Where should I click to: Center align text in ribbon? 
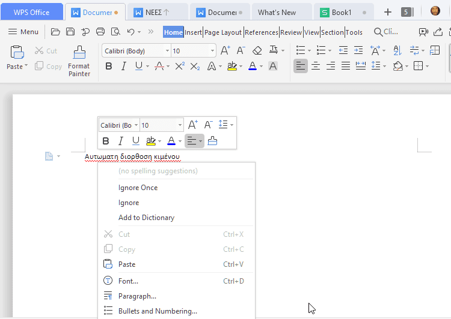tap(316, 66)
